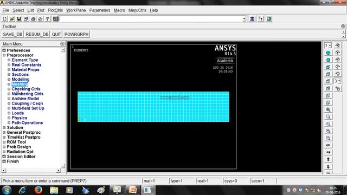
Task: Switch to Isometric View with top cube icon
Action: 328,53
